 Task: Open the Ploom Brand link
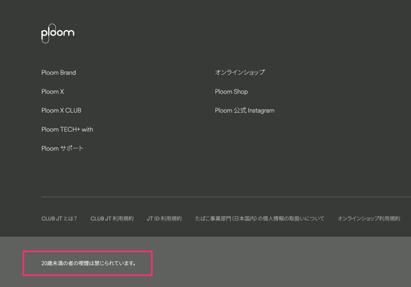(x=59, y=73)
